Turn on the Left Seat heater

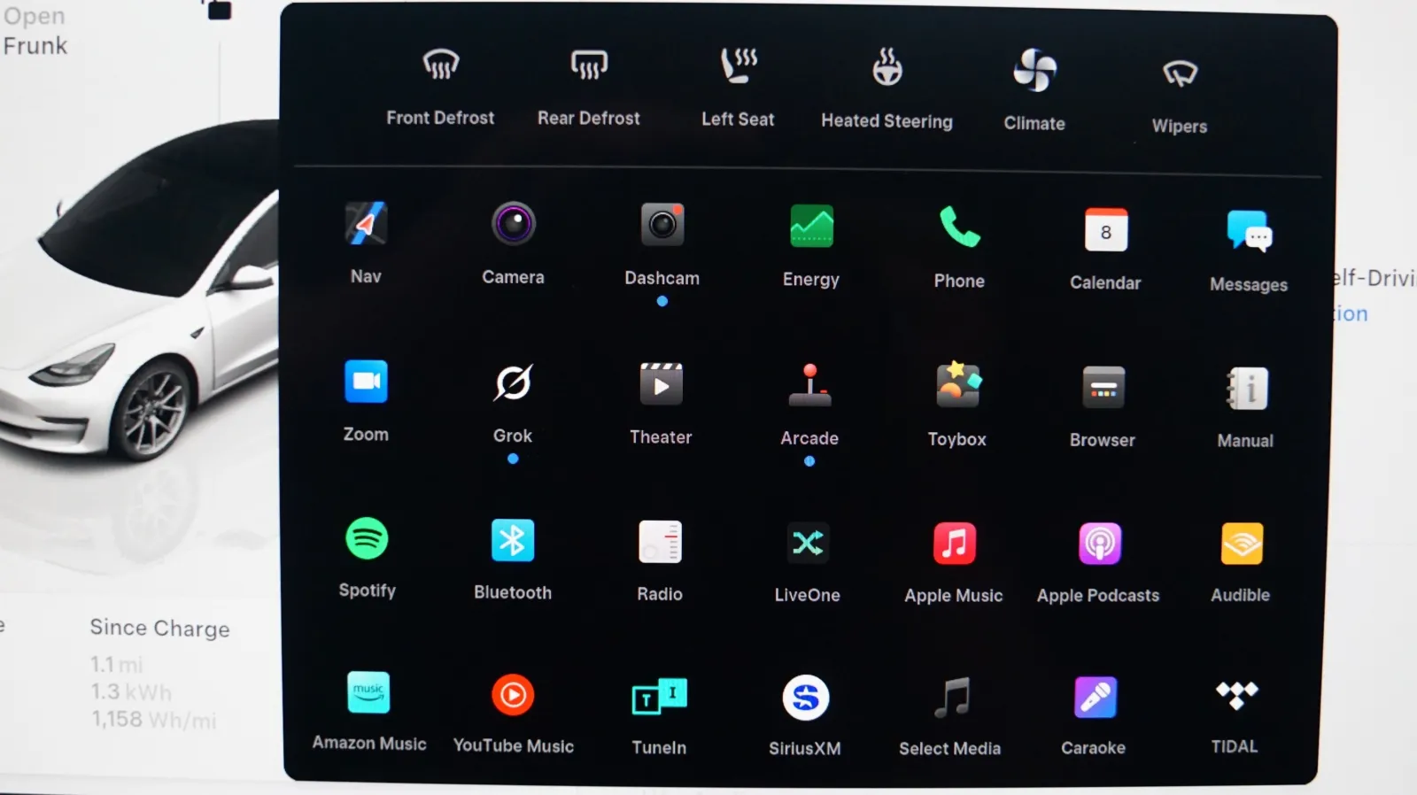coord(738,67)
